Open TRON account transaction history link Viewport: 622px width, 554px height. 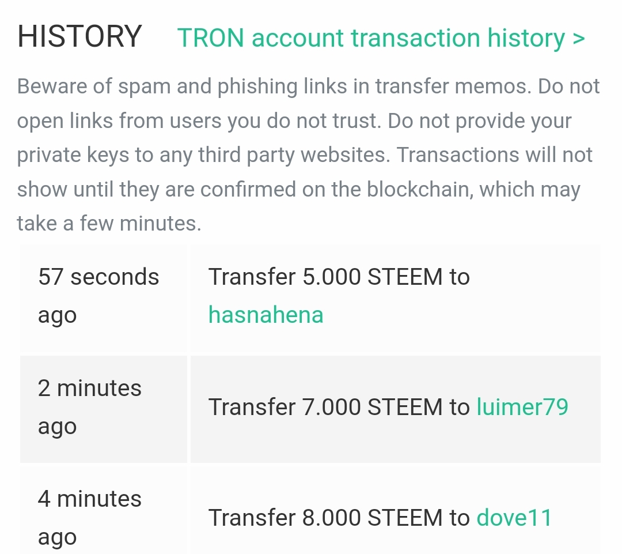point(371,38)
